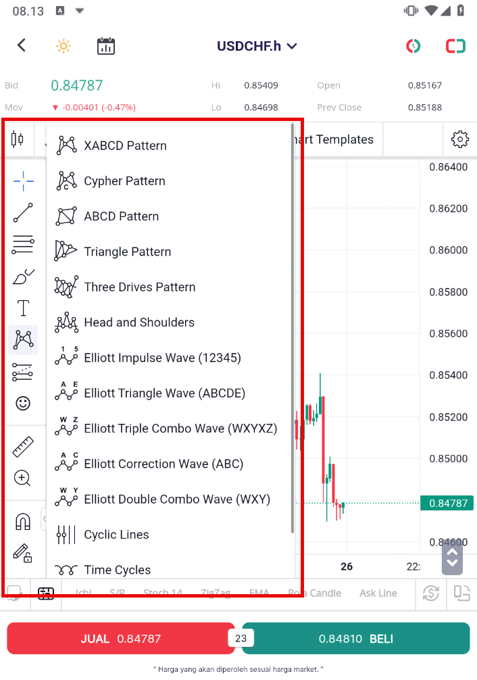Toggle the light theme sun icon
477x680 pixels.
click(x=64, y=46)
